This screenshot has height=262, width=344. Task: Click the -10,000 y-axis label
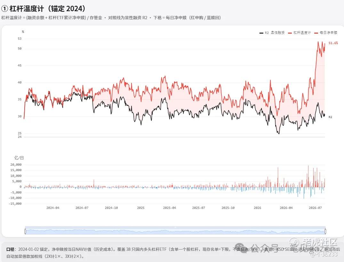[15, 198]
